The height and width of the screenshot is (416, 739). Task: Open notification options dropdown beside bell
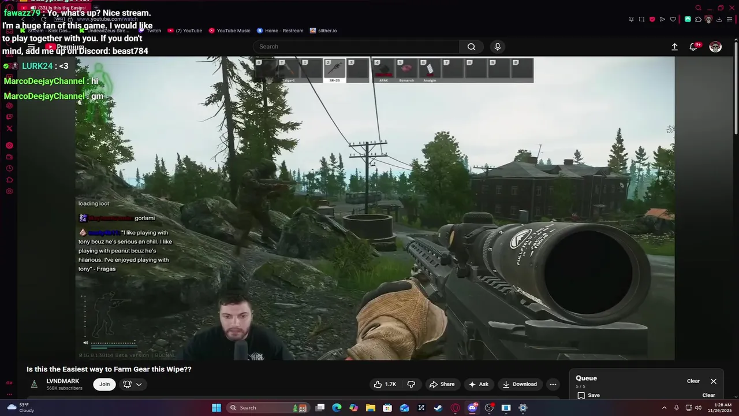pyautogui.click(x=139, y=384)
